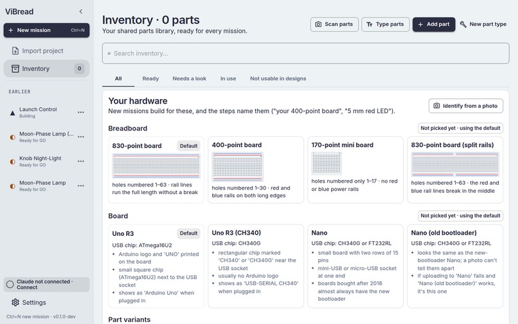Switch to the Ready tab
518x324 pixels.
pos(150,78)
